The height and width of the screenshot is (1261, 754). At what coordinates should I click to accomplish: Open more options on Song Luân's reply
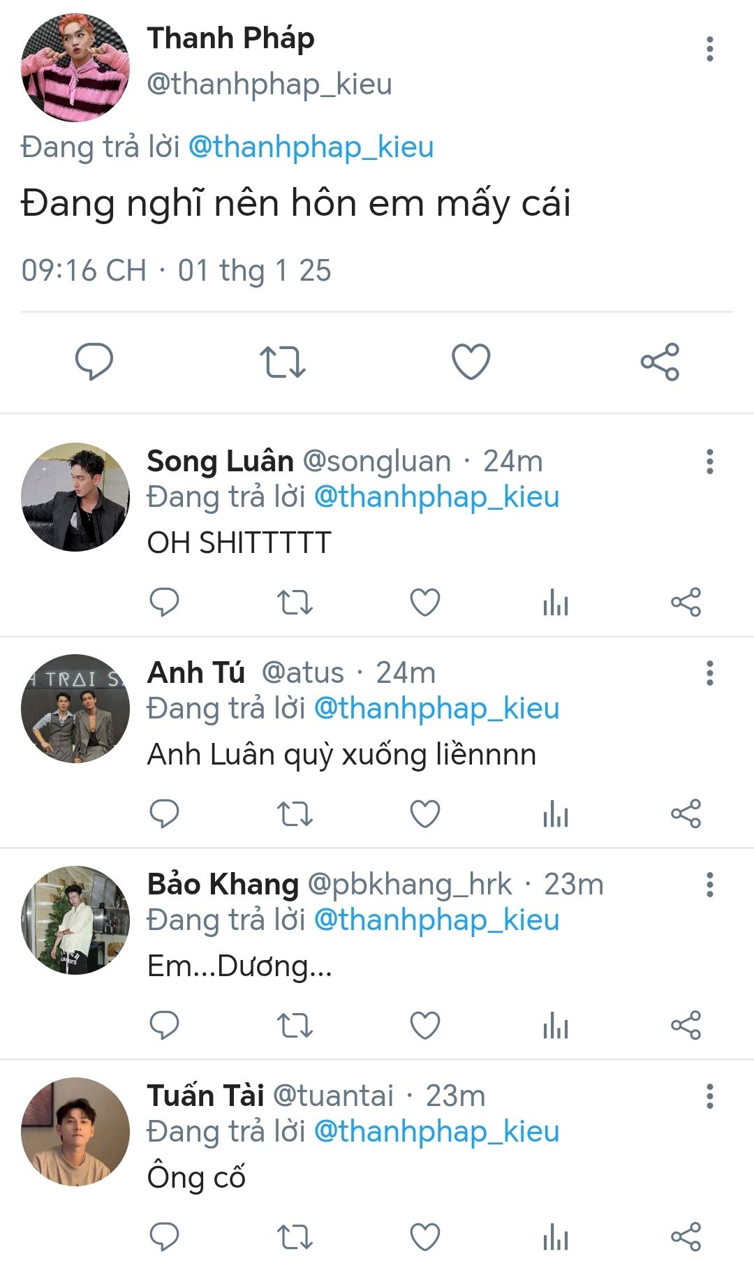tap(710, 462)
